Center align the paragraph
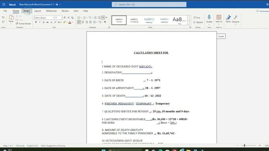269x151 pixels. point(83,22)
